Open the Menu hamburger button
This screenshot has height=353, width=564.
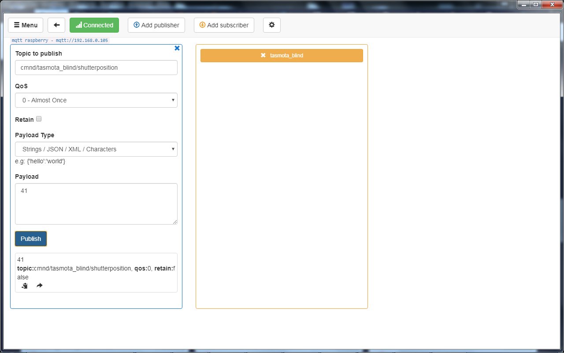coord(26,25)
